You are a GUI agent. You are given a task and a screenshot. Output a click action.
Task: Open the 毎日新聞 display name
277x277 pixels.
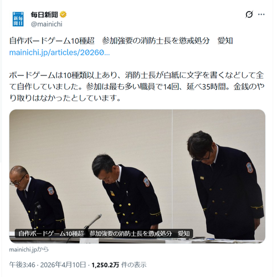click(44, 14)
